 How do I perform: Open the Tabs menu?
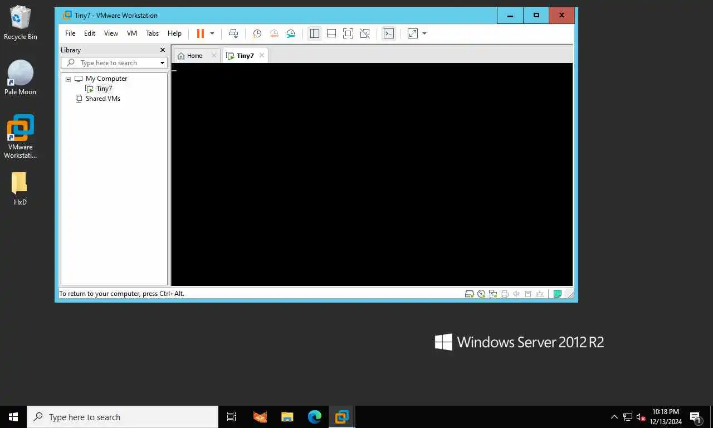(153, 33)
